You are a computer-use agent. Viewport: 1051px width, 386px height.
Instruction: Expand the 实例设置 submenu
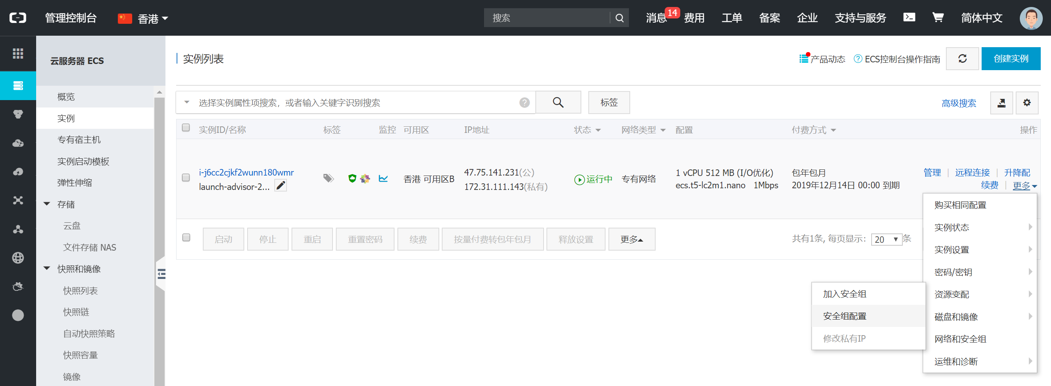tap(980, 249)
